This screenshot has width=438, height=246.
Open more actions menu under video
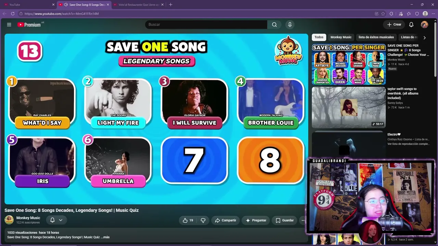pyautogui.click(x=303, y=220)
